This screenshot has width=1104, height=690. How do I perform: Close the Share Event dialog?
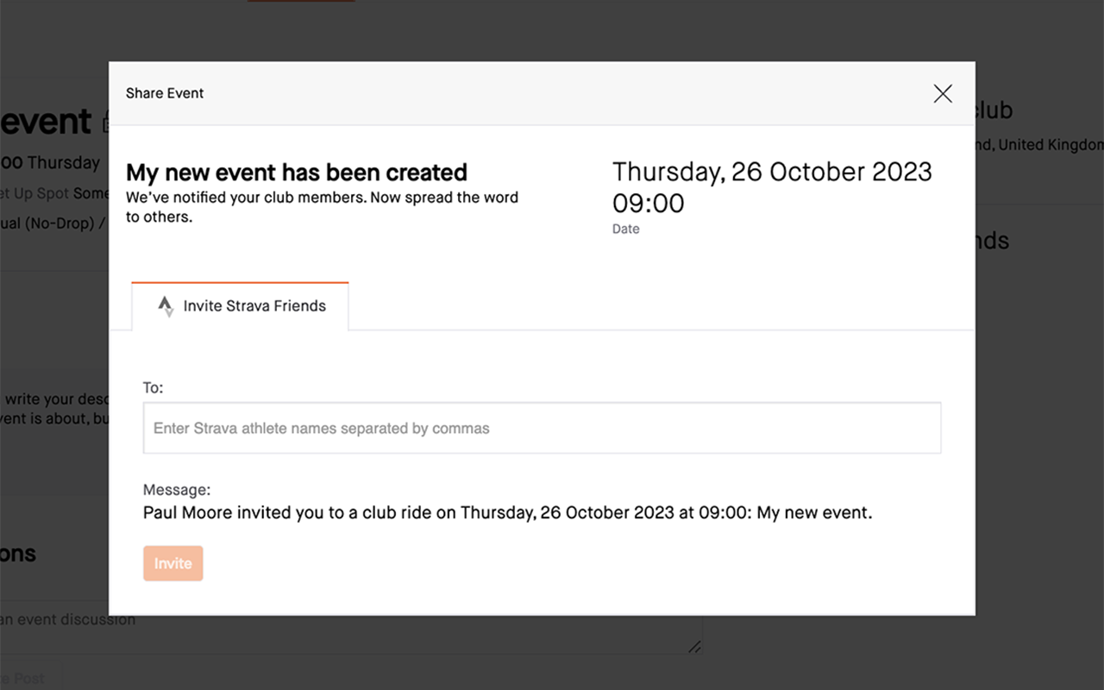[x=943, y=93]
